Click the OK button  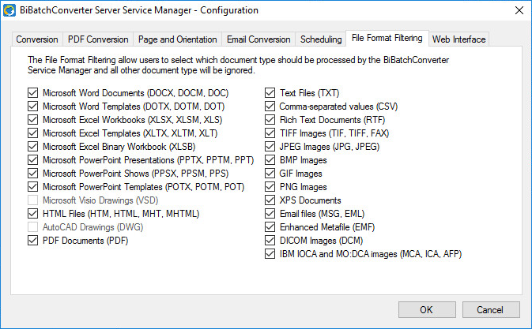coord(427,309)
